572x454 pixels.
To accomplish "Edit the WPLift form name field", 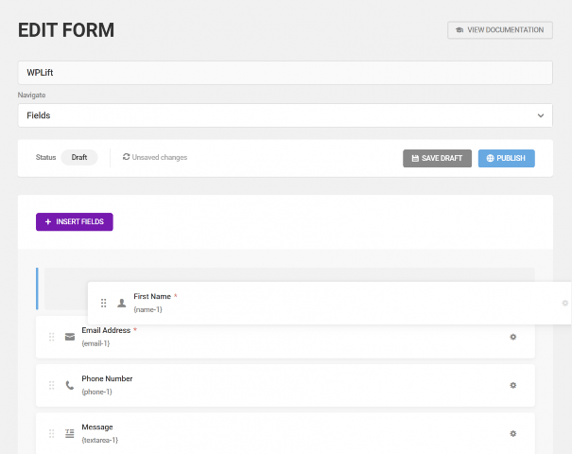I will 286,73.
